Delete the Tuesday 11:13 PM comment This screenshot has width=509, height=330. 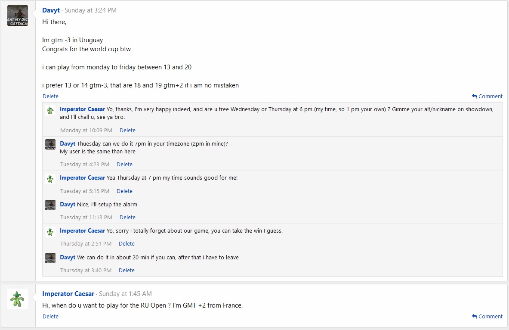pos(127,218)
